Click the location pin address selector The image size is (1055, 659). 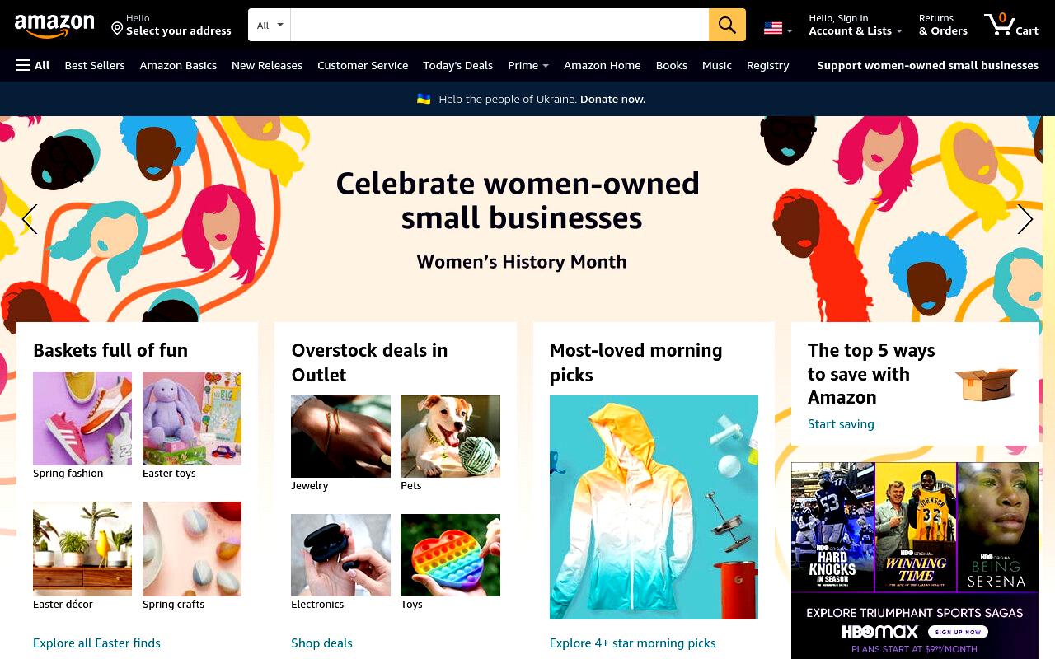click(171, 25)
